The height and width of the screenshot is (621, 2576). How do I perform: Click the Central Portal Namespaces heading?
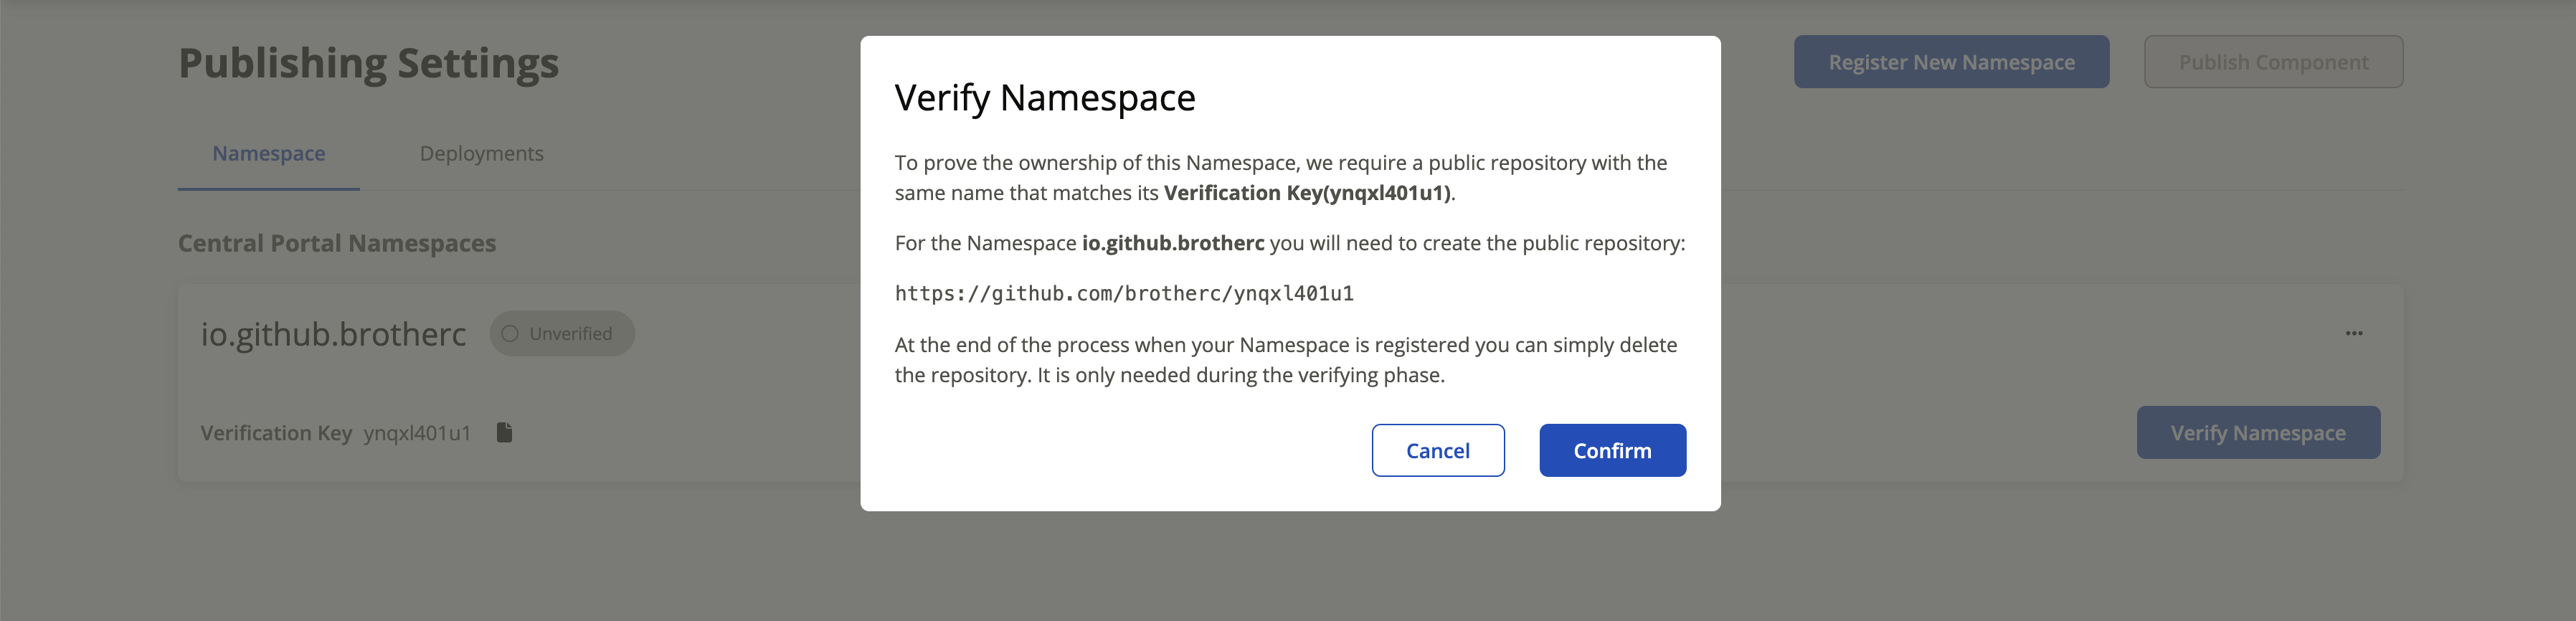(337, 243)
